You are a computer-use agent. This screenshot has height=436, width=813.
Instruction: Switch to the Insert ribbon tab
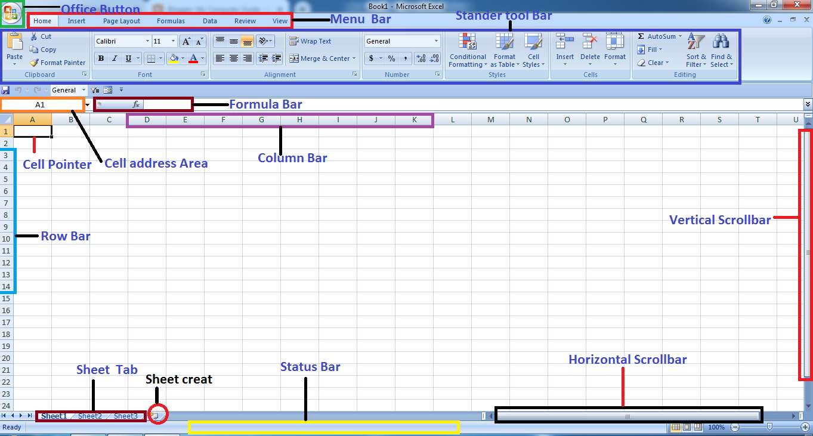pos(76,20)
